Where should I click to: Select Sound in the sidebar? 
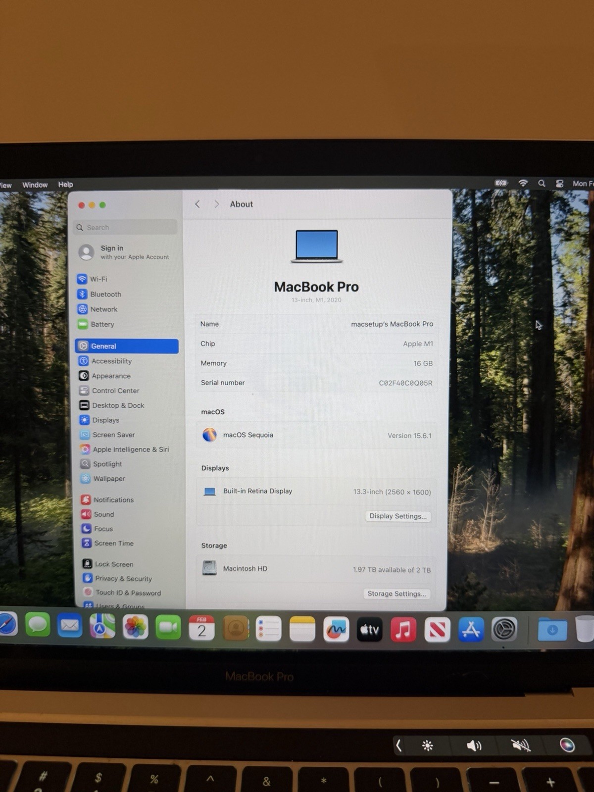click(98, 514)
